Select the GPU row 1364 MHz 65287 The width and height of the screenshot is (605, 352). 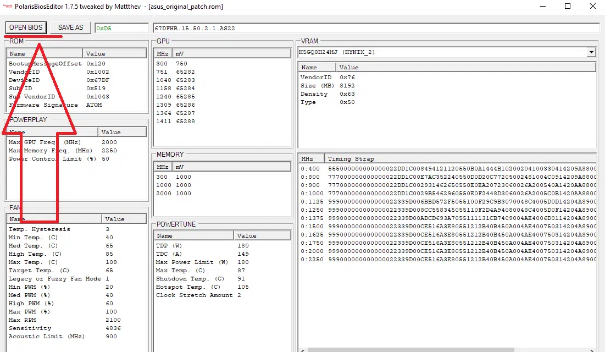pyautogui.click(x=222, y=113)
